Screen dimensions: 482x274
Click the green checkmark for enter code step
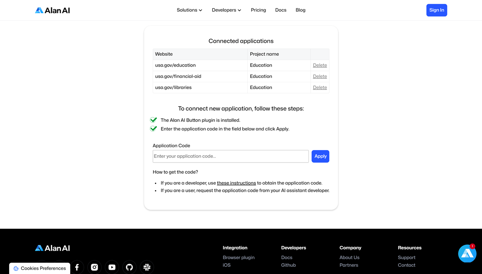coord(153,129)
